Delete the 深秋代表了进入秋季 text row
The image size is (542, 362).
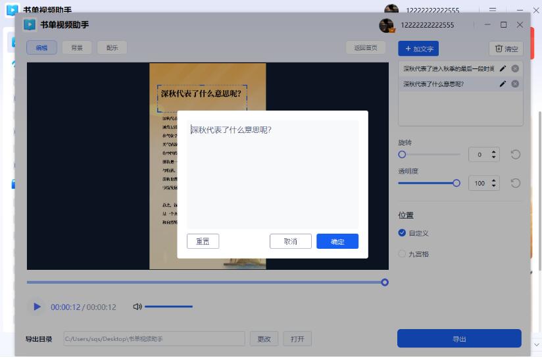pyautogui.click(x=515, y=68)
